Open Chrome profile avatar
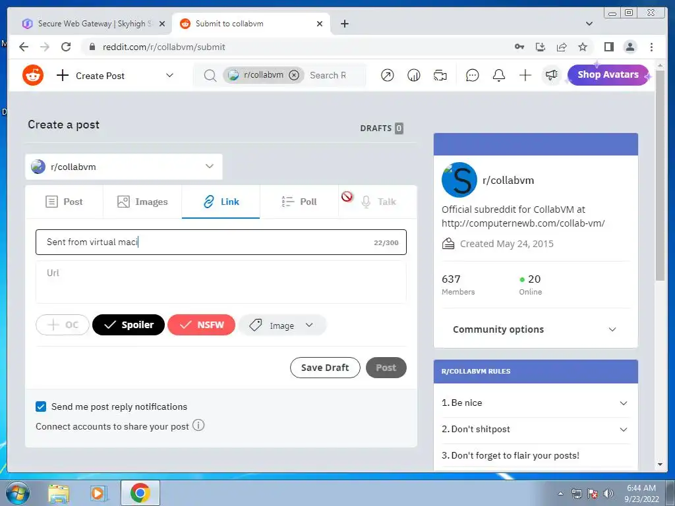675x506 pixels. coord(630,47)
